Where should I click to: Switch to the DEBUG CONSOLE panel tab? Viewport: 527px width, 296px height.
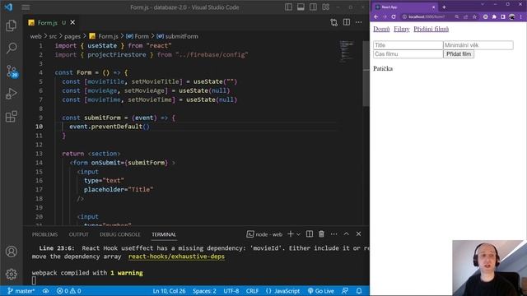[x=120, y=234]
